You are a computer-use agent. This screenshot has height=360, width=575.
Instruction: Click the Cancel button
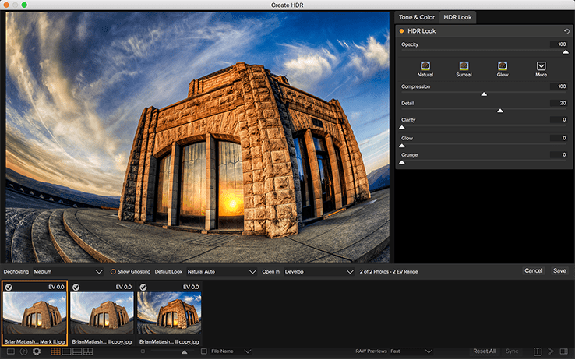tap(533, 271)
